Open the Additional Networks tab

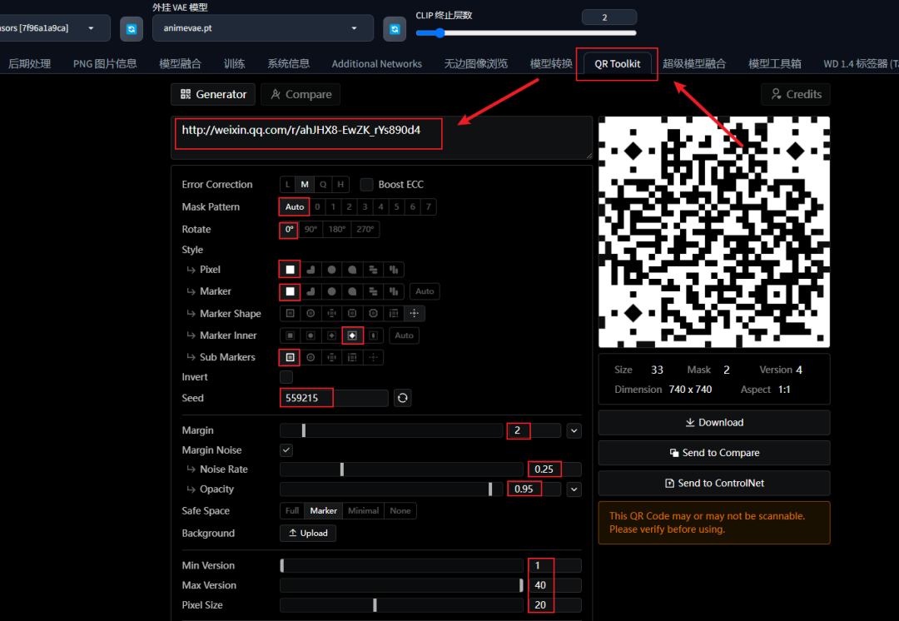click(x=377, y=63)
